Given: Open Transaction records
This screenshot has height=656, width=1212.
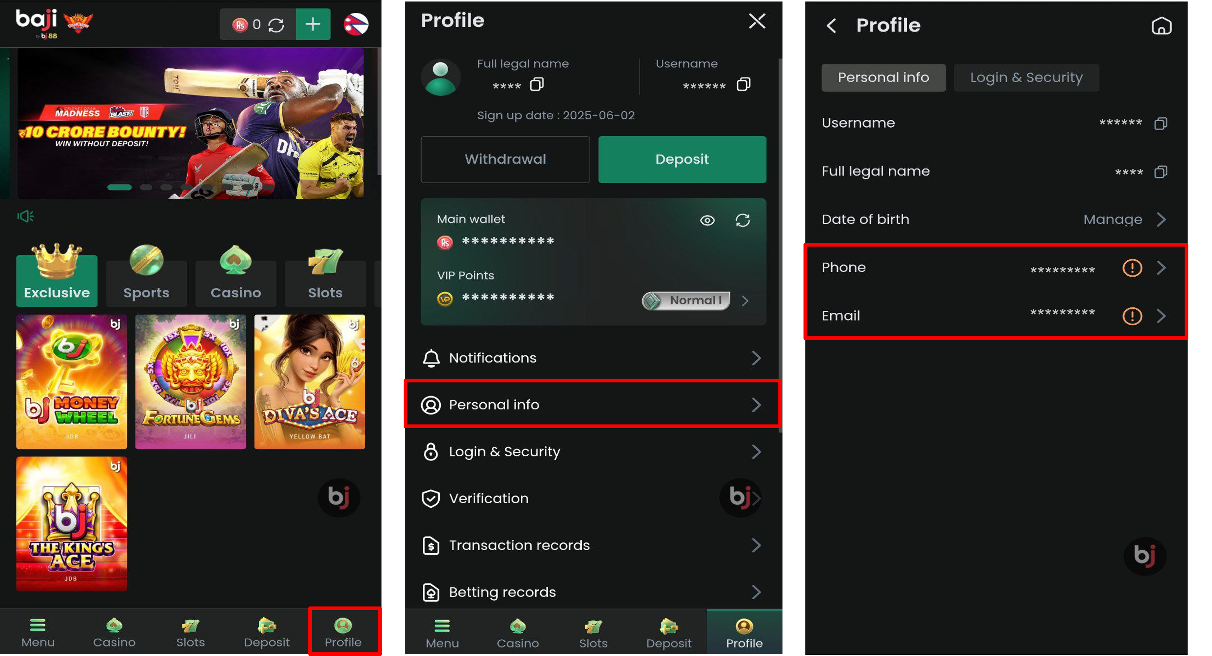Looking at the screenshot, I should point(593,545).
